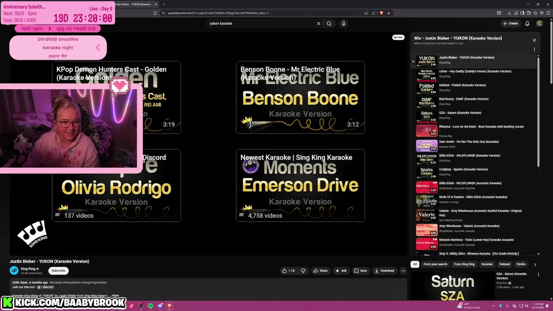Viewport: 553px width, 311px height.
Task: Open the Sing King channel avatar
Action: point(14,270)
